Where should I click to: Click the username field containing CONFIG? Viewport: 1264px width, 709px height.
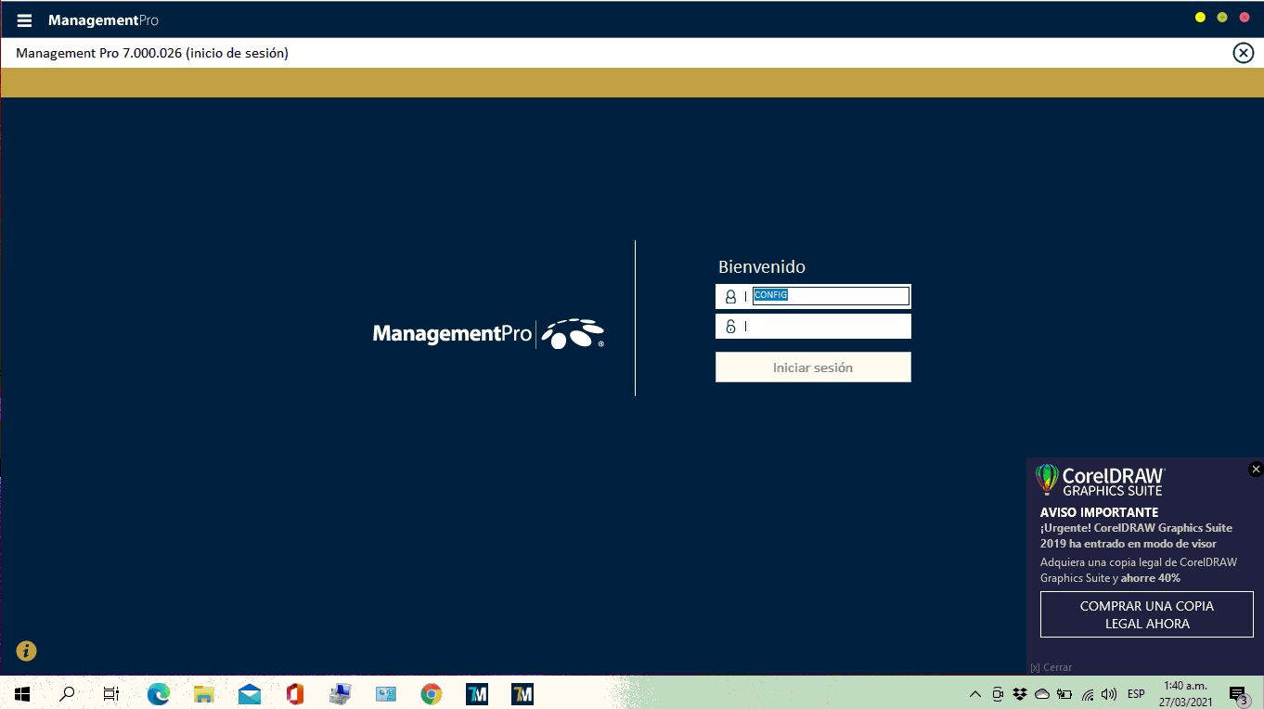click(x=830, y=296)
